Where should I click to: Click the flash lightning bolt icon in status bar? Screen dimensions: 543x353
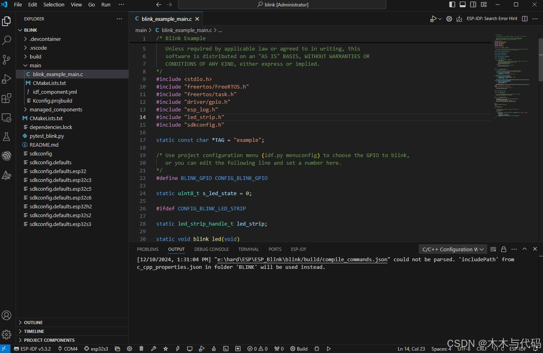coord(178,349)
